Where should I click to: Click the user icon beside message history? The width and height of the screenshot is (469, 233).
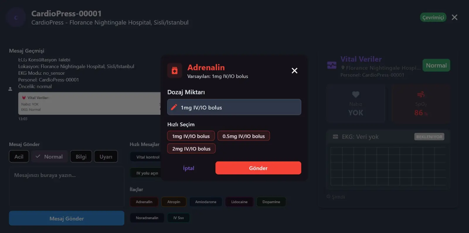click(10, 89)
